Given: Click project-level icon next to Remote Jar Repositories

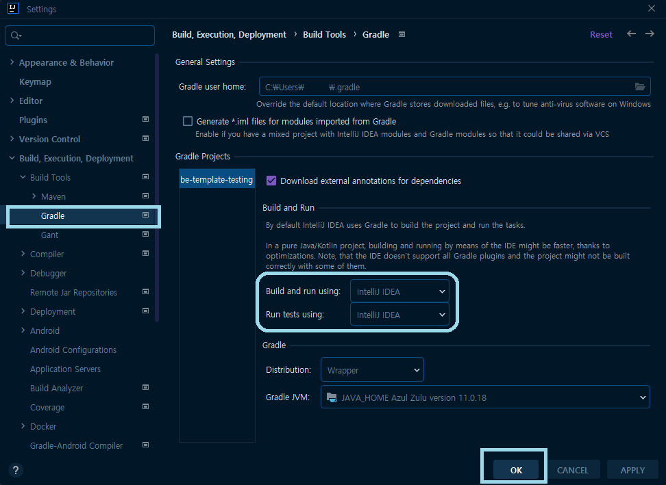Looking at the screenshot, I should coord(146,291).
